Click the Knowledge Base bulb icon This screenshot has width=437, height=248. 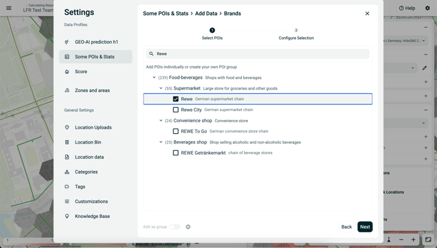[x=67, y=216]
